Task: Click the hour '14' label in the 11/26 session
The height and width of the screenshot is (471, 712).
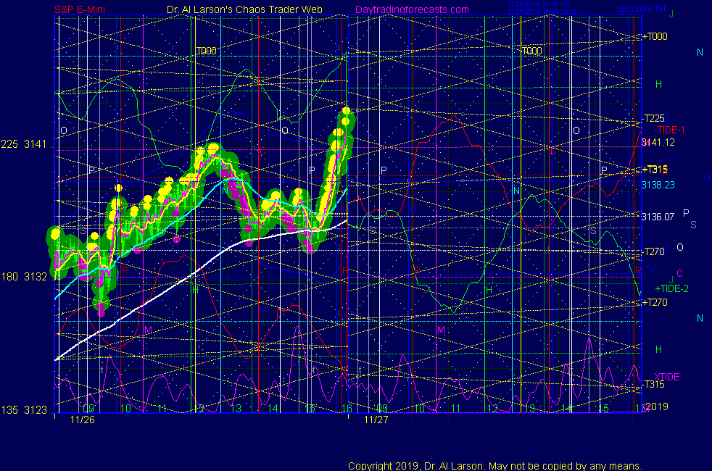Action: 273,409
